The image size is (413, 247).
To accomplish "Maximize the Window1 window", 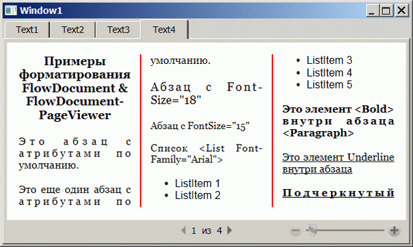I will [386, 11].
